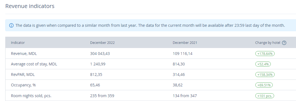Click the RevPAR, MDL row label

pyautogui.click(x=23, y=75)
